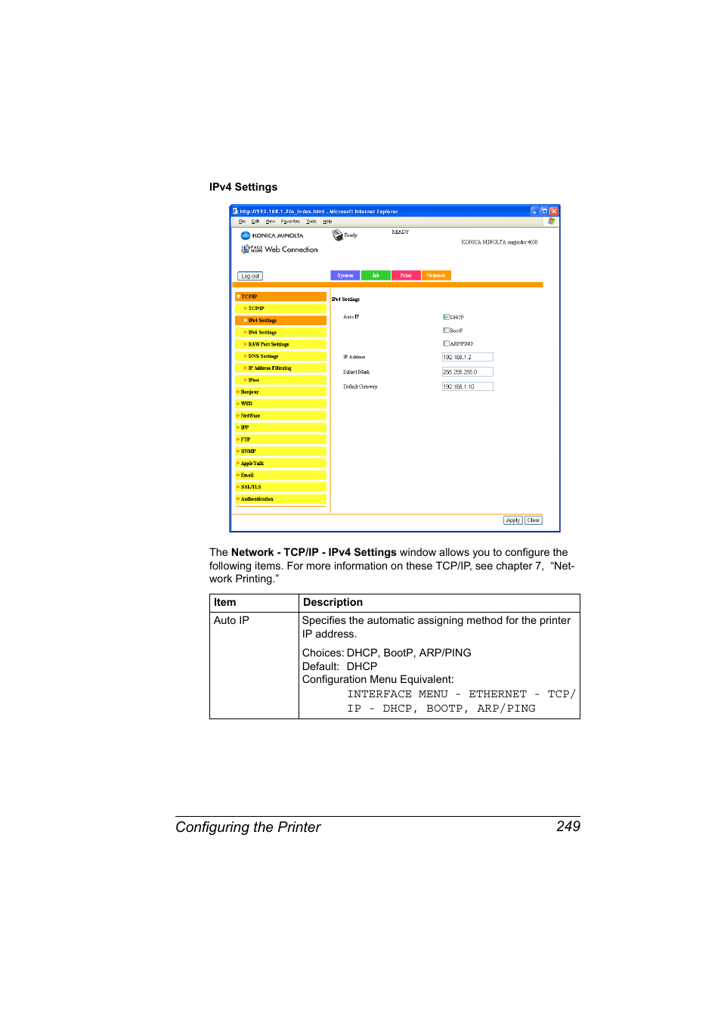This screenshot has width=721, height=1021.
Task: Select IPv4 Settings in sidebar
Action: 280,321
